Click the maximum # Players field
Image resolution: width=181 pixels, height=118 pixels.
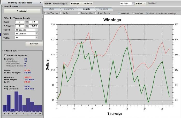(33, 26)
